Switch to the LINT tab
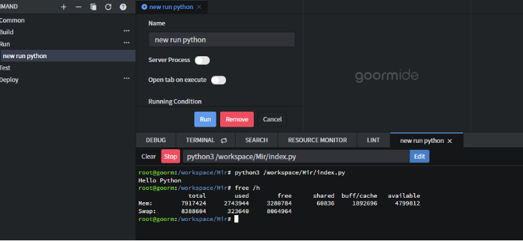 [x=373, y=140]
